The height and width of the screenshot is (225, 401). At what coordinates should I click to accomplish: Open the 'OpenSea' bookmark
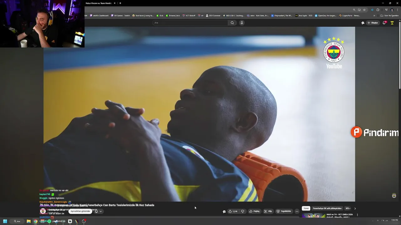tap(325, 15)
